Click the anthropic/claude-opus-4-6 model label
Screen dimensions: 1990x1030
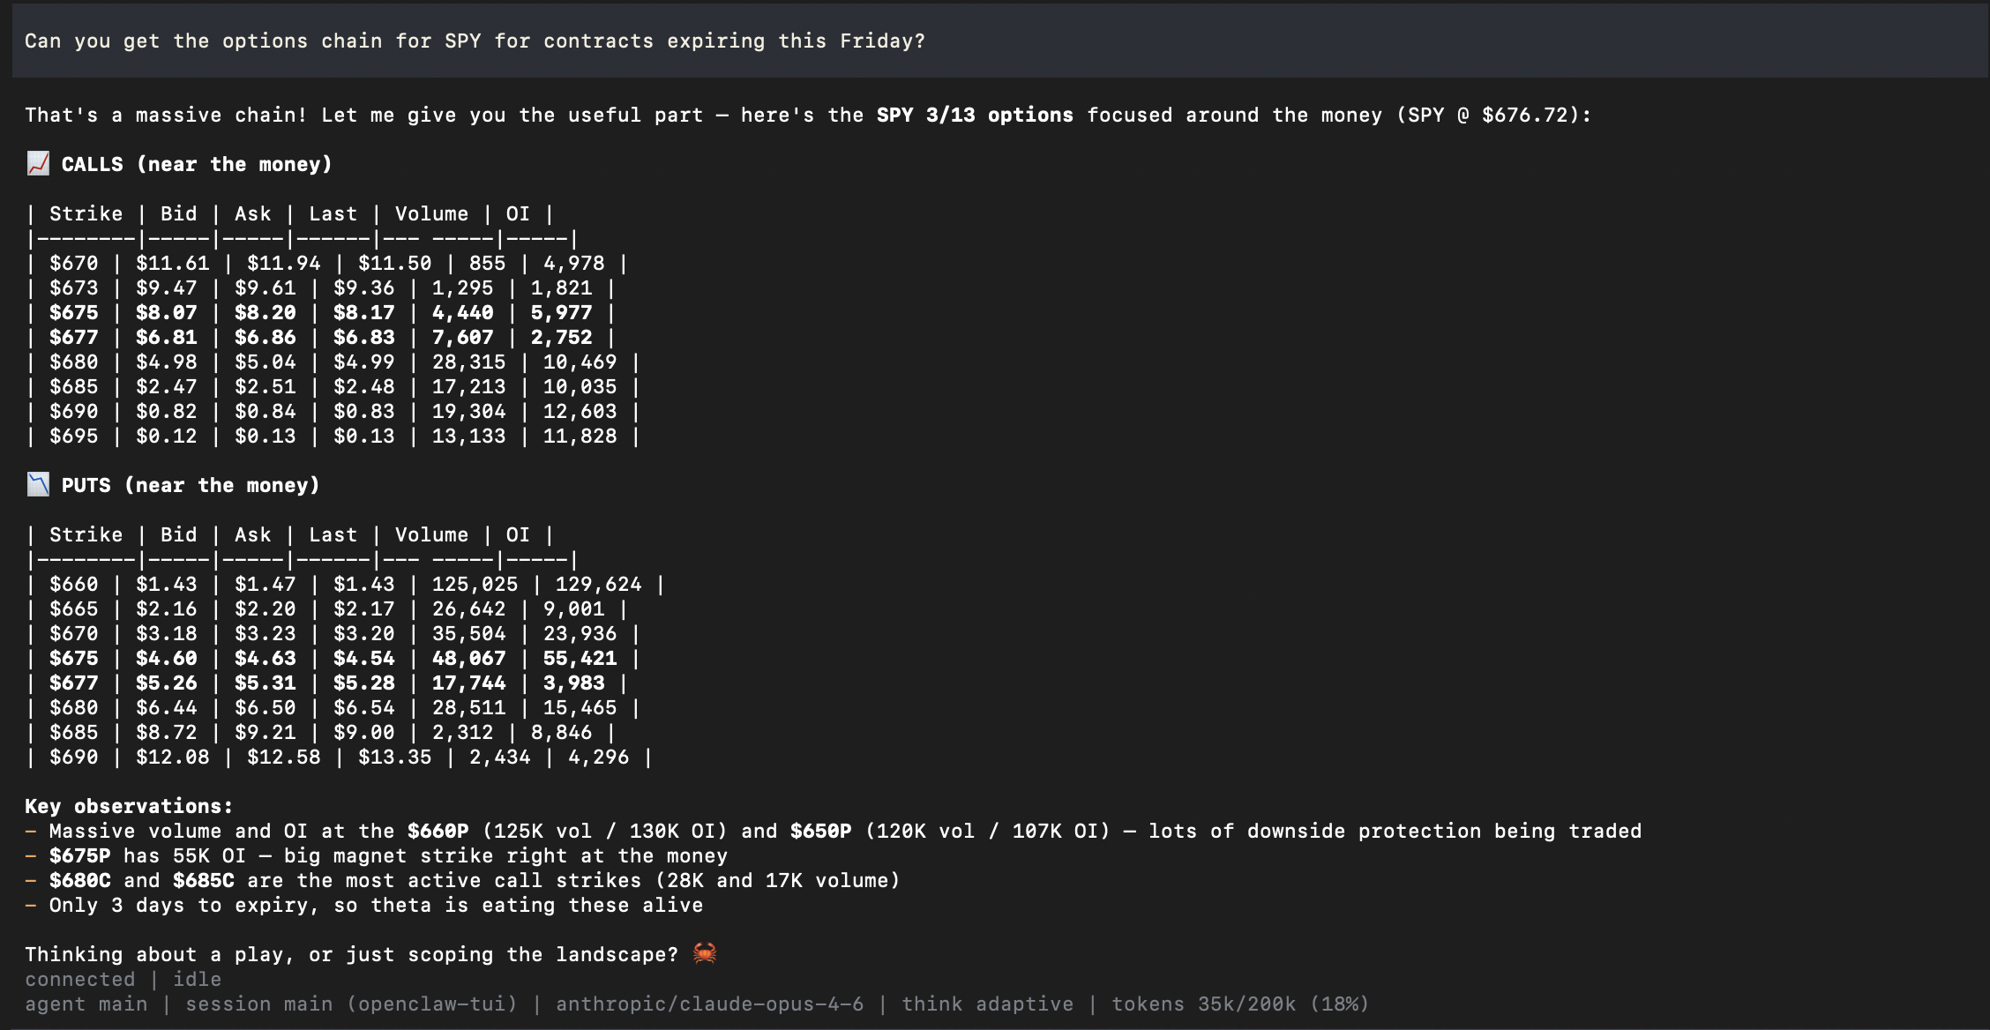click(709, 1004)
